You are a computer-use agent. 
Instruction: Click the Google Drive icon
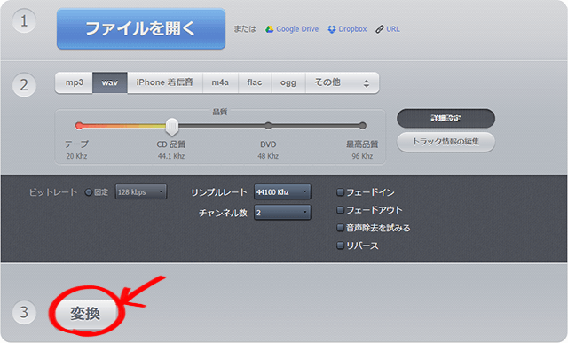click(x=269, y=29)
